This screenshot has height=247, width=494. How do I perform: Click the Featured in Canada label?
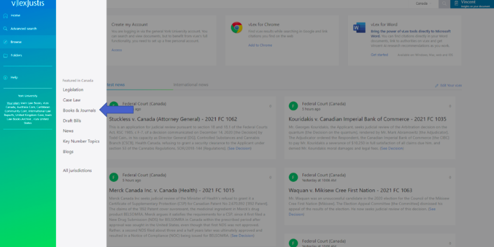point(78,81)
